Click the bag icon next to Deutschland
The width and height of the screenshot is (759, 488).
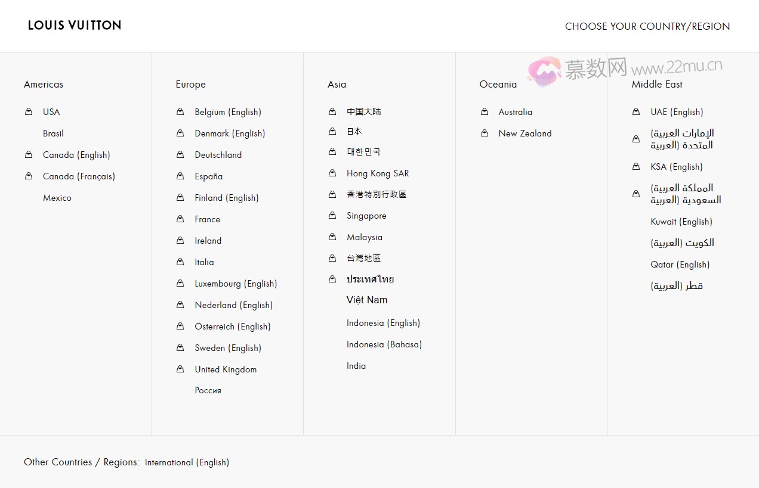tap(180, 155)
